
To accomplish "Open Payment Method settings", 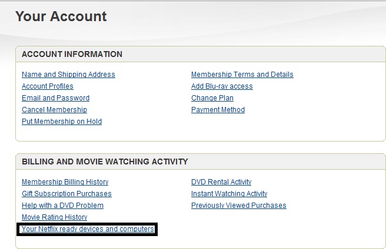I will coord(218,110).
